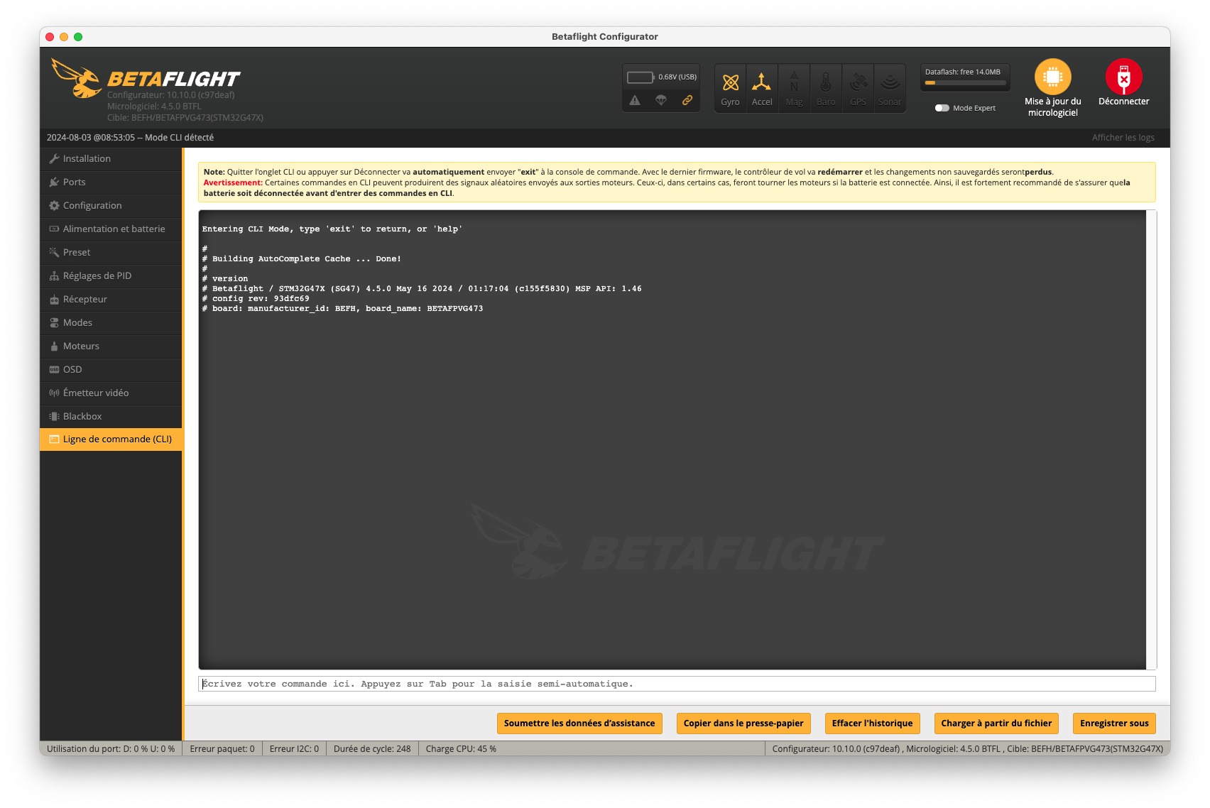
Task: Click the Durée de cycle: 248 status entry
Action: pyautogui.click(x=372, y=749)
